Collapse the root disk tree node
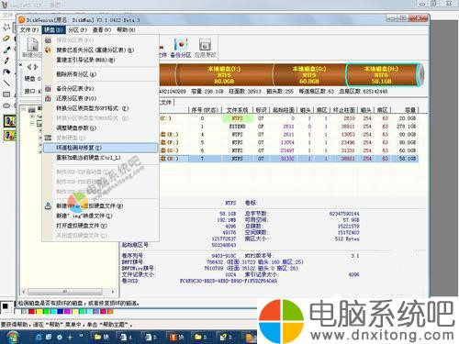The image size is (459, 344). (24, 108)
